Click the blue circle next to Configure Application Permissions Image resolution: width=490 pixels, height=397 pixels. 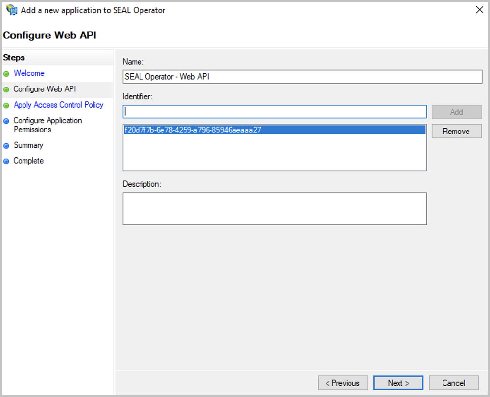coord(6,121)
